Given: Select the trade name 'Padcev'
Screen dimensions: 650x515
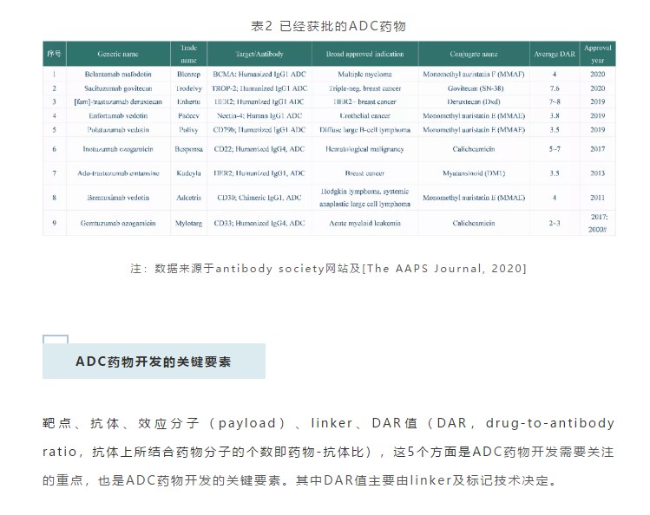Looking at the screenshot, I should tap(188, 116).
